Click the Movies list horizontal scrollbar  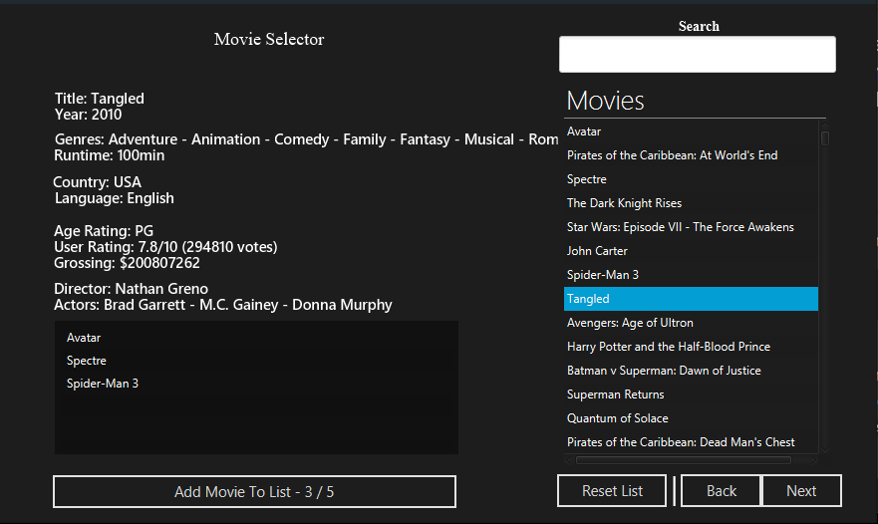click(x=684, y=460)
